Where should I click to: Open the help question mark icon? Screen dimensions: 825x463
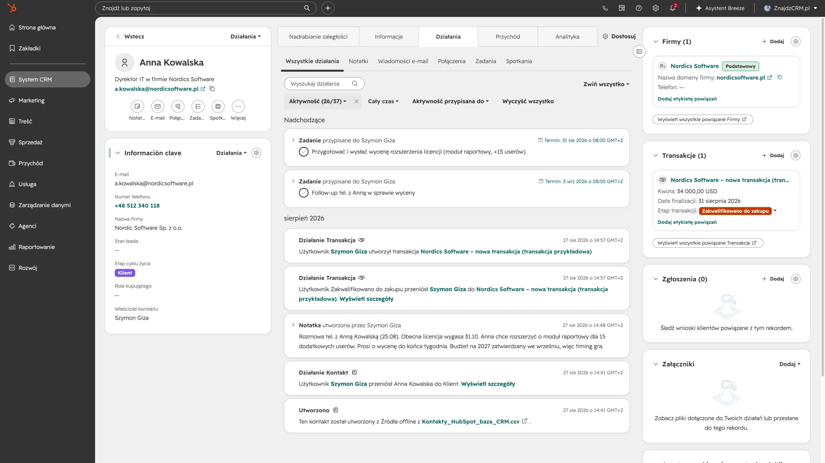(638, 8)
